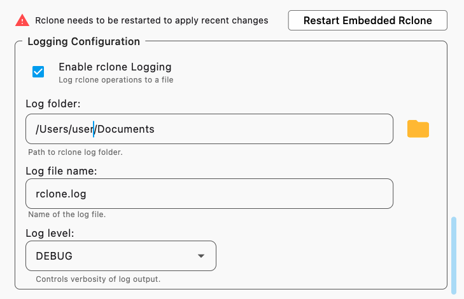The width and height of the screenshot is (464, 299).
Task: Click the Path to rclone log folder hint
Action: coord(74,152)
